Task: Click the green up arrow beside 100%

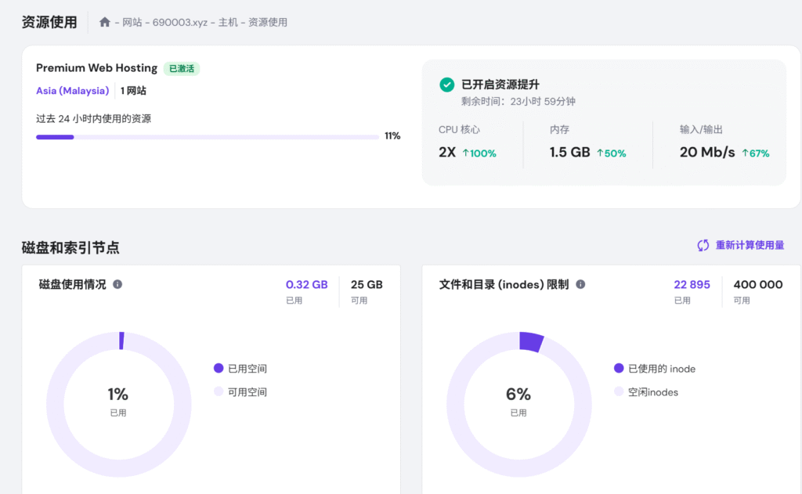Action: click(465, 153)
